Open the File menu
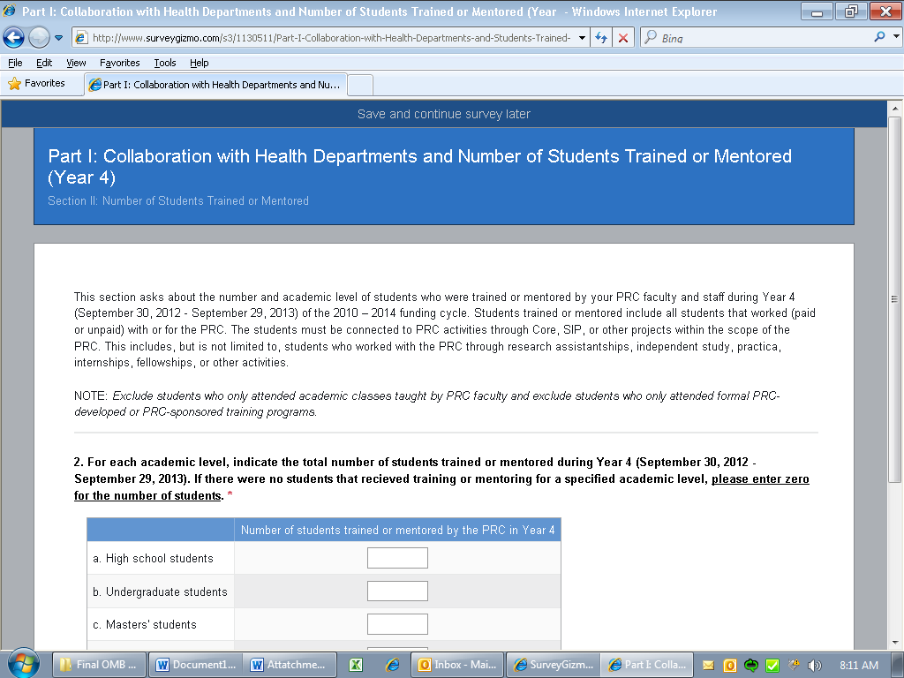This screenshot has width=904, height=678. [x=15, y=63]
